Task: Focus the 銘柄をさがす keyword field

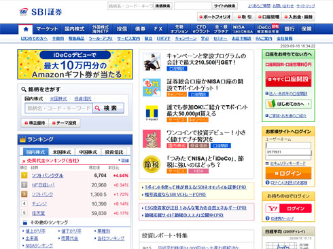Action: tap(58, 108)
